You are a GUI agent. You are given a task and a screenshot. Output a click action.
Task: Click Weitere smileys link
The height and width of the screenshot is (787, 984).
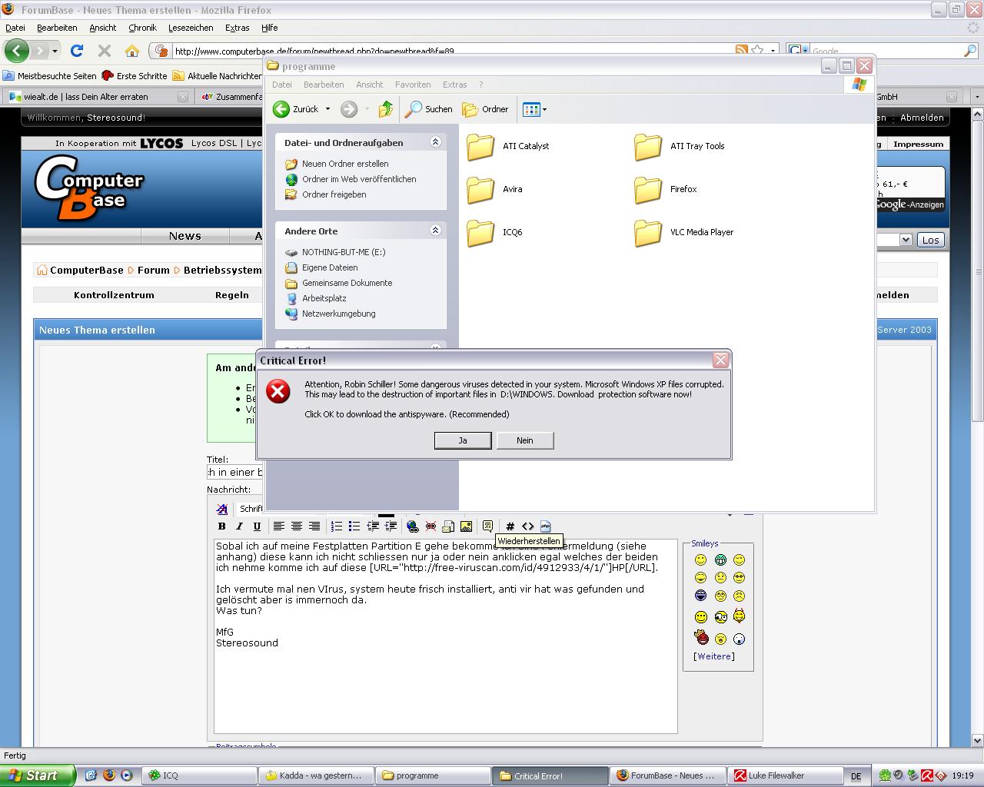[714, 656]
